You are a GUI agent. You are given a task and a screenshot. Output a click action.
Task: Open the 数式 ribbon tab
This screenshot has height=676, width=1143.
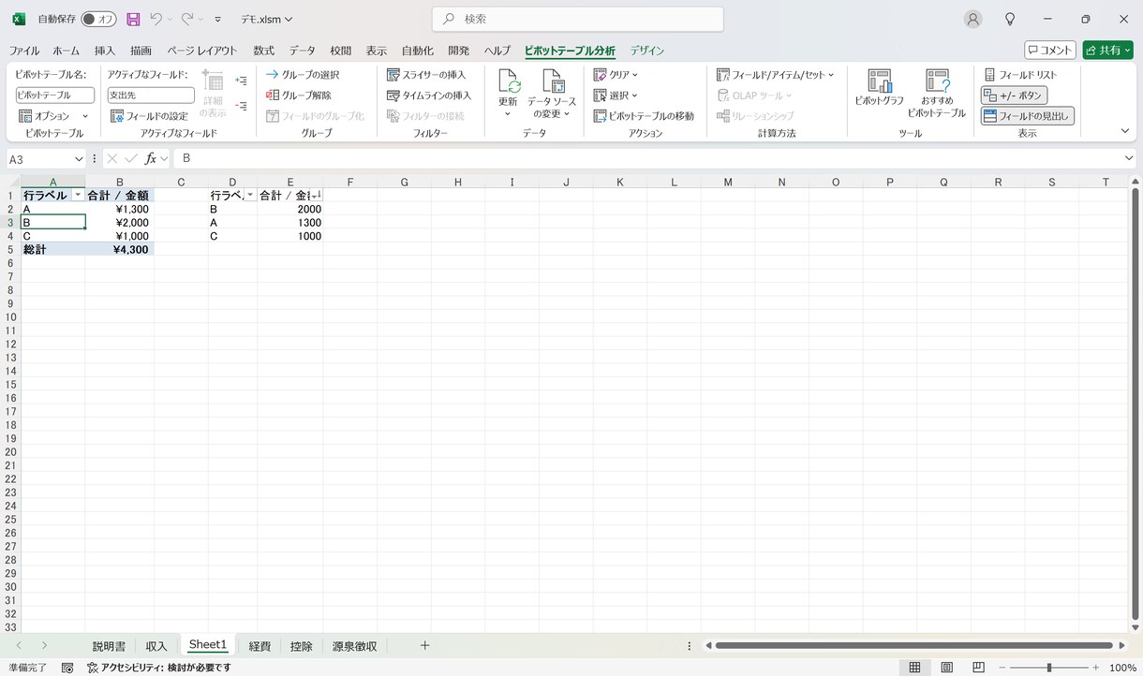(x=264, y=51)
